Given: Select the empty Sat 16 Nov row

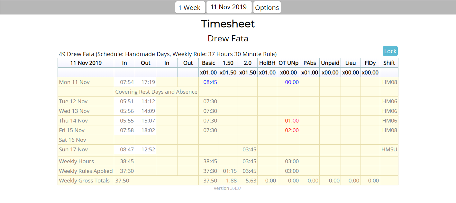Looking at the screenshot, I should 73,140.
